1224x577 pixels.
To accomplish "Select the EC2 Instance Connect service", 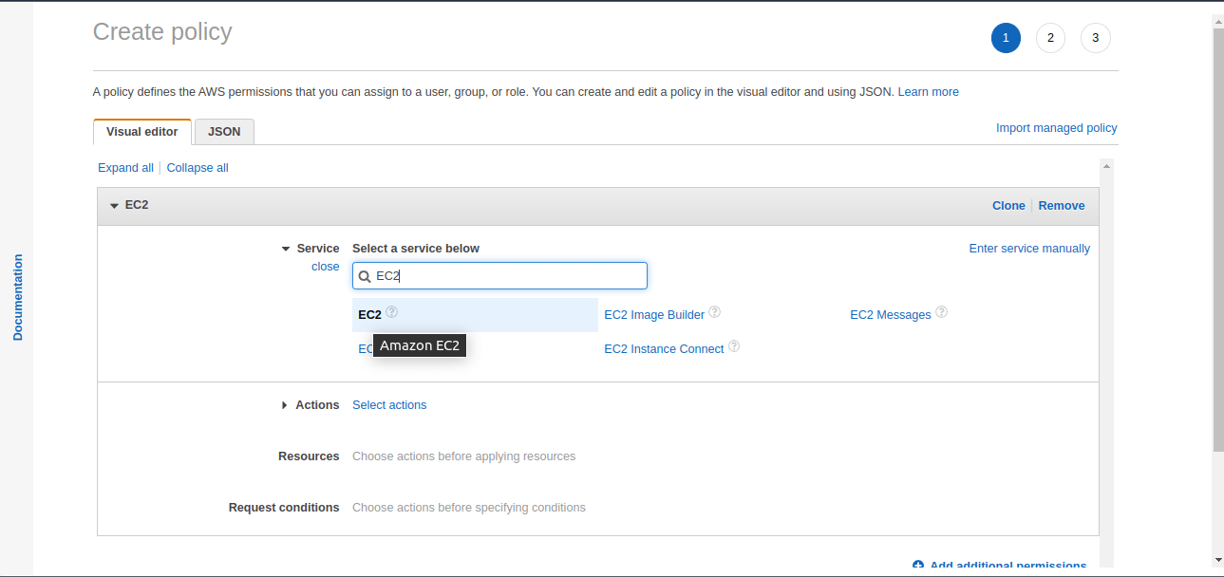I will coord(664,349).
